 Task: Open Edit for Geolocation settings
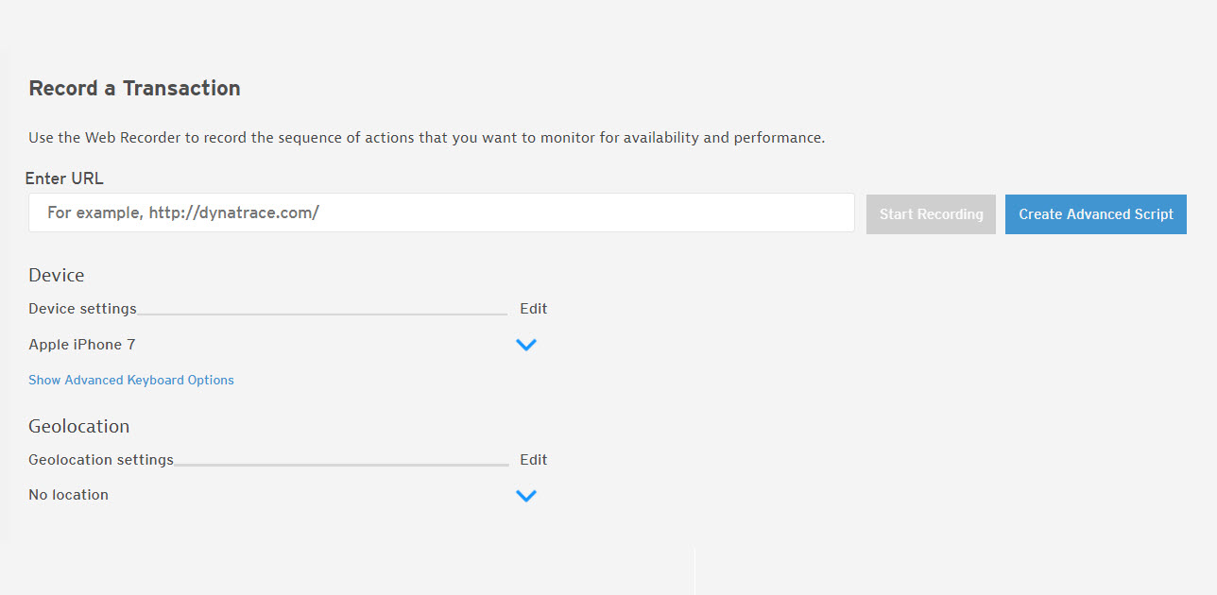534,460
